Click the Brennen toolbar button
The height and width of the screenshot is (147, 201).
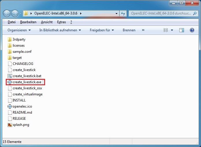tap(129, 30)
